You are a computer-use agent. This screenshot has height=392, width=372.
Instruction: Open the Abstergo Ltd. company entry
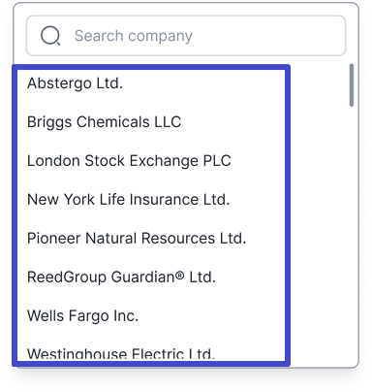coord(151,83)
